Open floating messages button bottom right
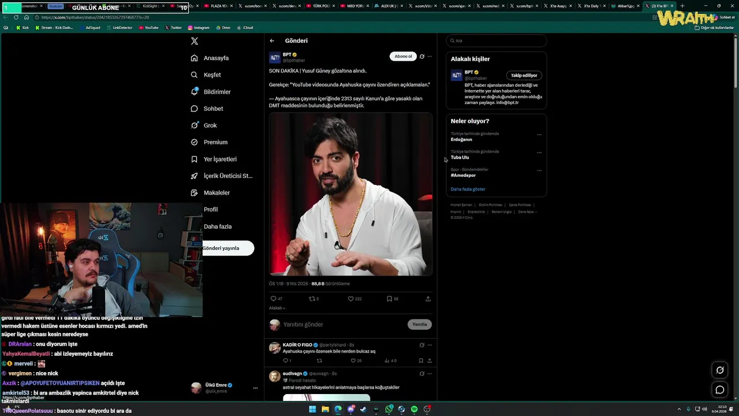739x416 pixels. tap(720, 390)
